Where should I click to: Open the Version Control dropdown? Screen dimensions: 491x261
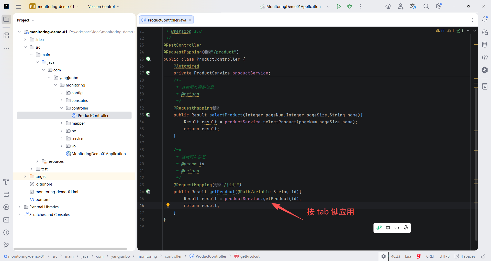point(104,6)
